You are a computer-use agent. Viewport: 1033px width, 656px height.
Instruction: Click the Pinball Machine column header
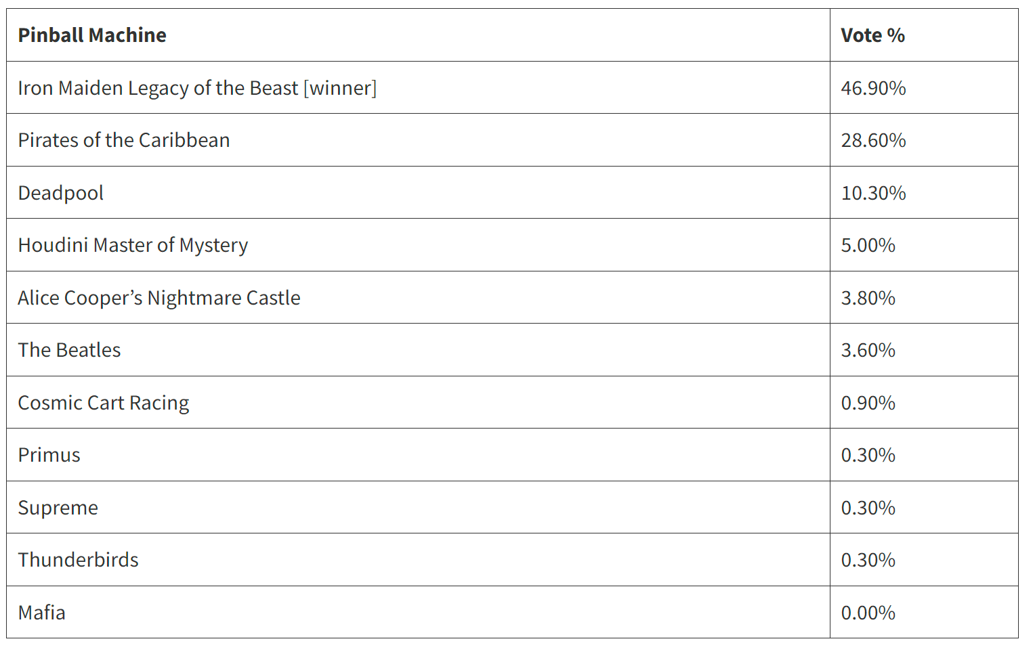click(x=92, y=35)
